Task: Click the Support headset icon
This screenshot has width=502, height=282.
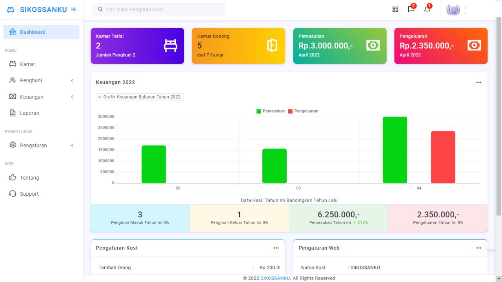Action: (13, 193)
